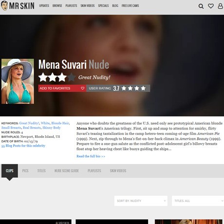Click heart icon on Add to Favorites
This screenshot has width=224, height=224.
point(82,88)
